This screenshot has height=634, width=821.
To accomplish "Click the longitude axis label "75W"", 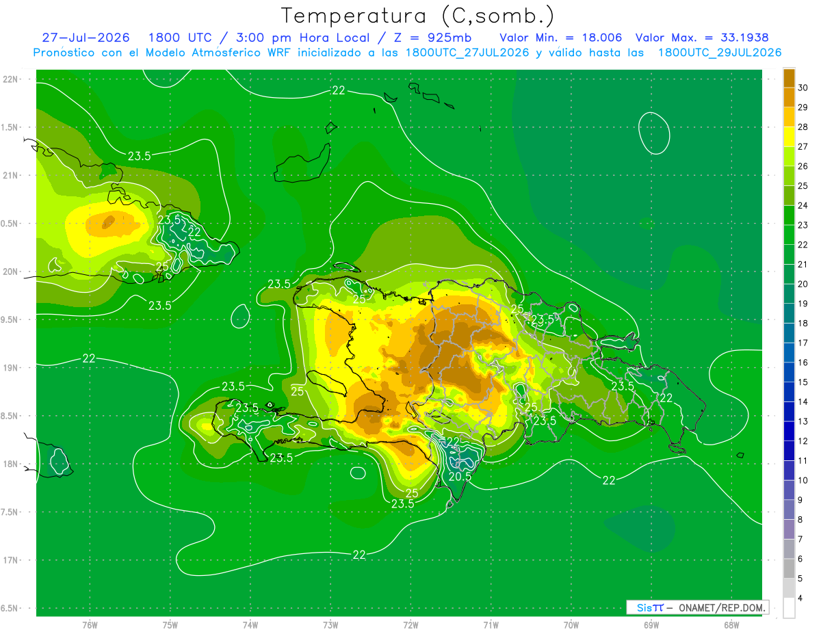I will pyautogui.click(x=170, y=625).
